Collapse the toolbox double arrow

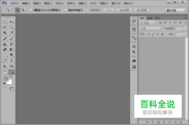coord(3,15)
